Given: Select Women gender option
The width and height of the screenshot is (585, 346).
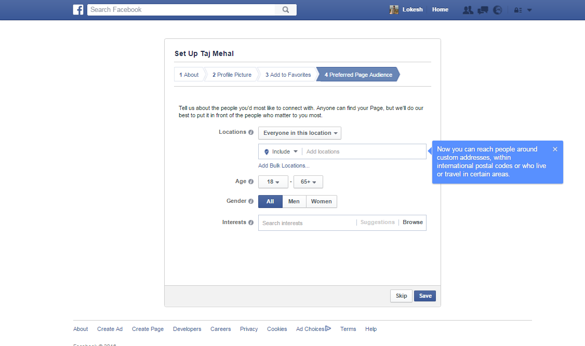Looking at the screenshot, I should pos(322,201).
